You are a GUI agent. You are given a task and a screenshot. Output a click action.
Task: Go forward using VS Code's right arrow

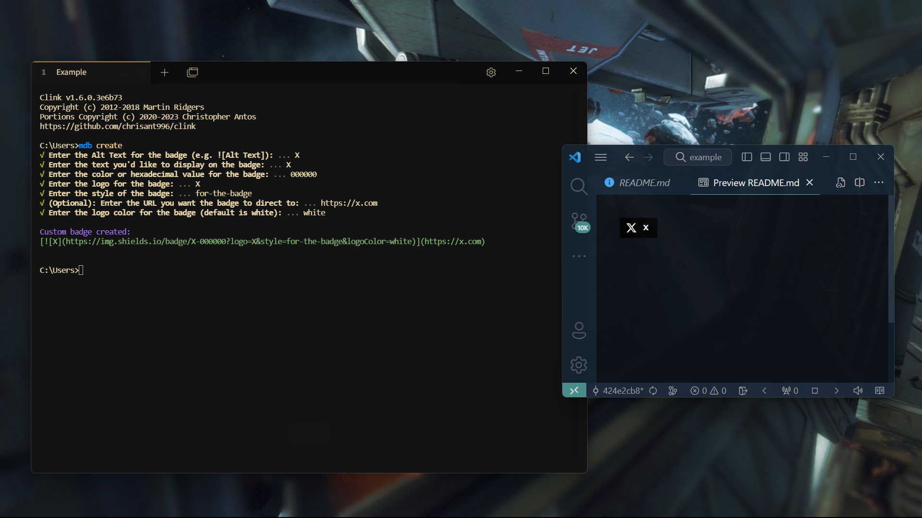(x=648, y=157)
